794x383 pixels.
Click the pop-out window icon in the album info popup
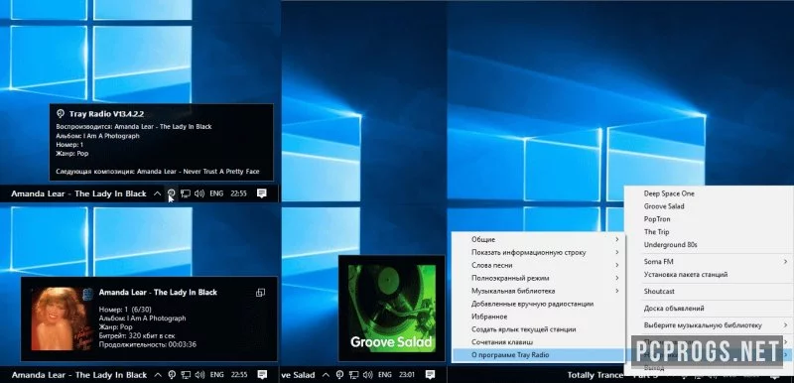pos(260,293)
